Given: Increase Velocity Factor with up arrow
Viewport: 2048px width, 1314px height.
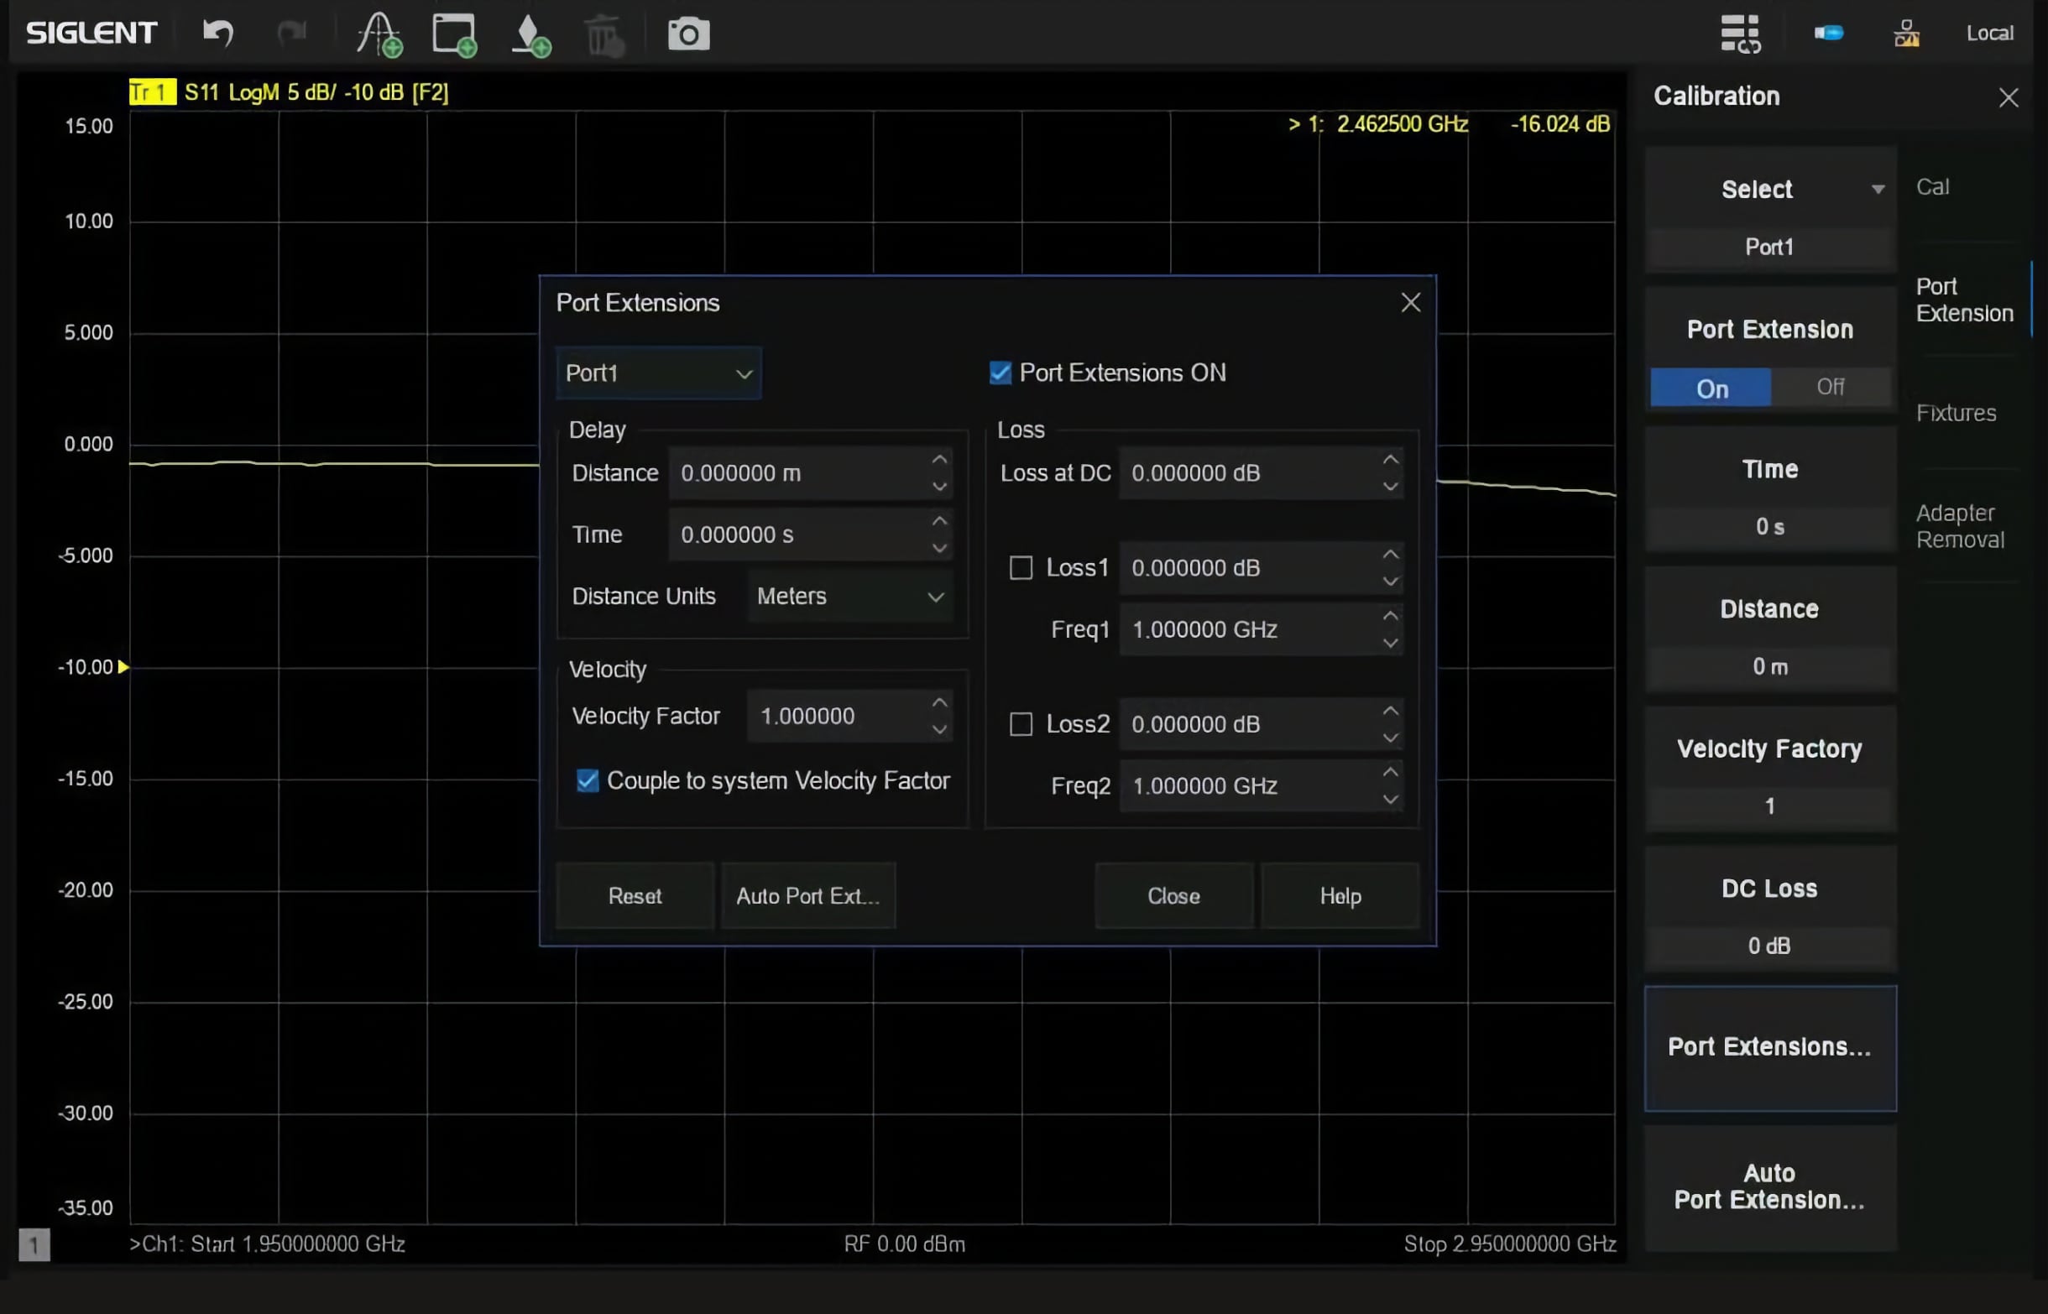Looking at the screenshot, I should 939,702.
